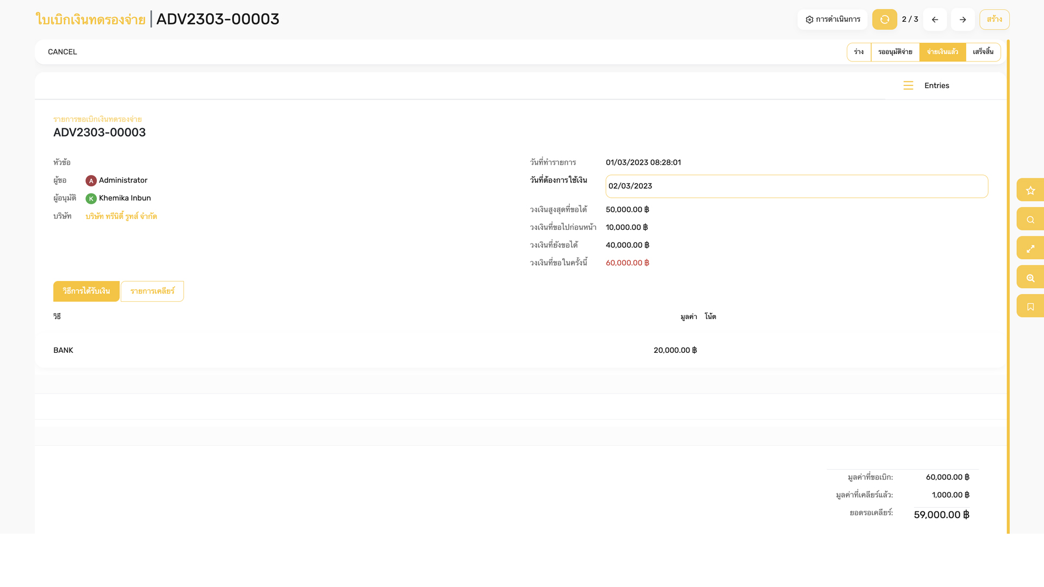Switch to รายการเคลียร์ tab

[152, 291]
